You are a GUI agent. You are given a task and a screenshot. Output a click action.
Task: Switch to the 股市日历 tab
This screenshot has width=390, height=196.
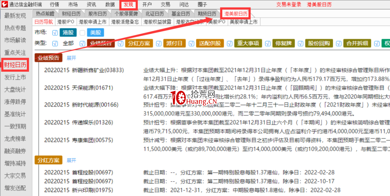[97, 14]
